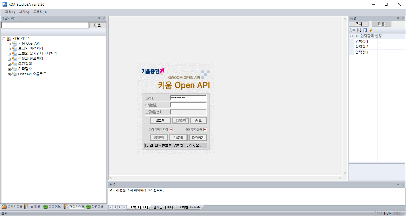The width and height of the screenshot is (406, 216).
Task: Collapse TR 입력항목 설정 section
Action: click(x=352, y=36)
